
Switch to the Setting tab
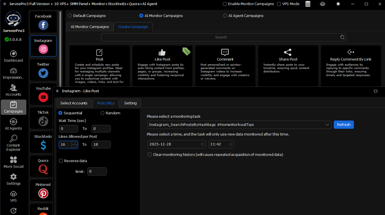tap(130, 103)
